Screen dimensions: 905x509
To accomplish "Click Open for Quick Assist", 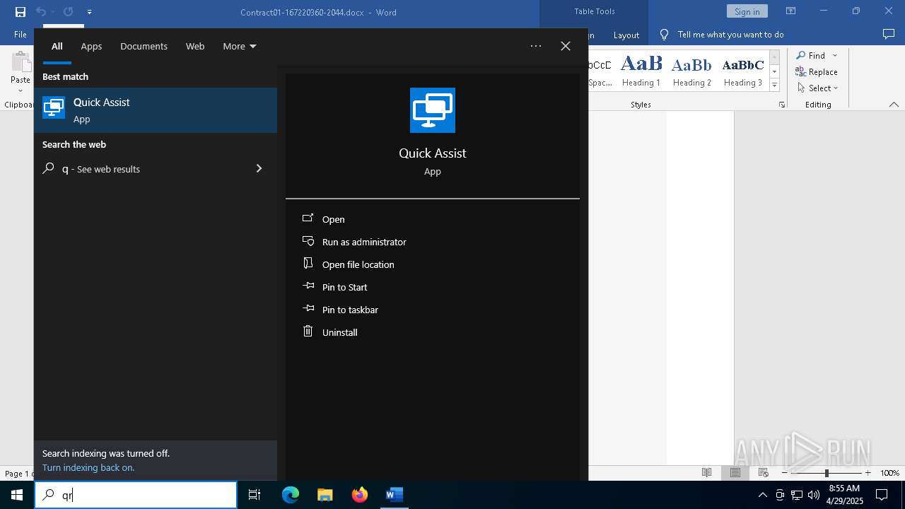I will pyautogui.click(x=333, y=219).
